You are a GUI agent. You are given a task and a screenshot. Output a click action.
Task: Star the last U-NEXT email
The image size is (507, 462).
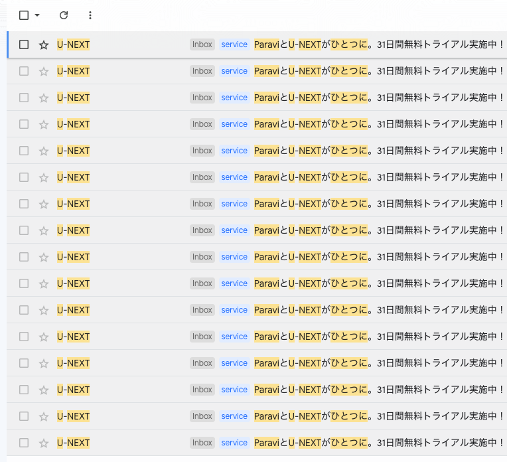tap(44, 443)
